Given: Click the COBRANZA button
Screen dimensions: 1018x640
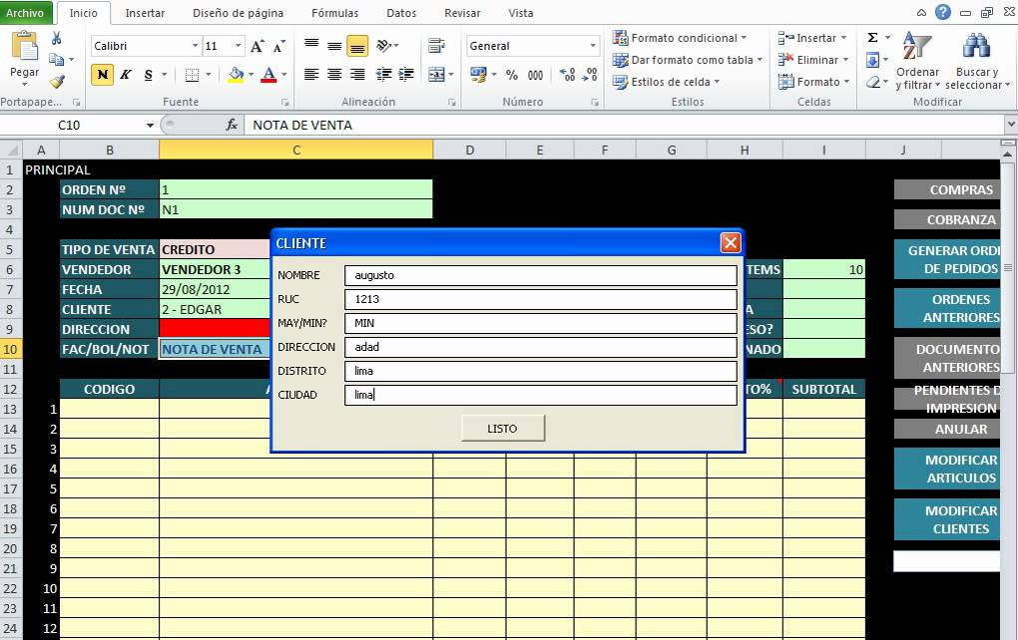Looking at the screenshot, I should 947,220.
